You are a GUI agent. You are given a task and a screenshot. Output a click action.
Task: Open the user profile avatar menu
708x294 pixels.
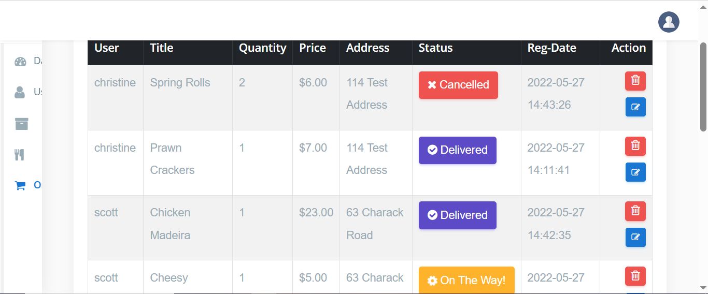(x=669, y=22)
